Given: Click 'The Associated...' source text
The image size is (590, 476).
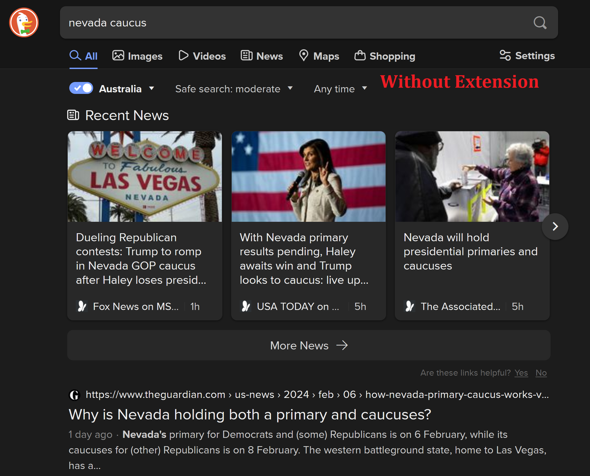Looking at the screenshot, I should [460, 306].
